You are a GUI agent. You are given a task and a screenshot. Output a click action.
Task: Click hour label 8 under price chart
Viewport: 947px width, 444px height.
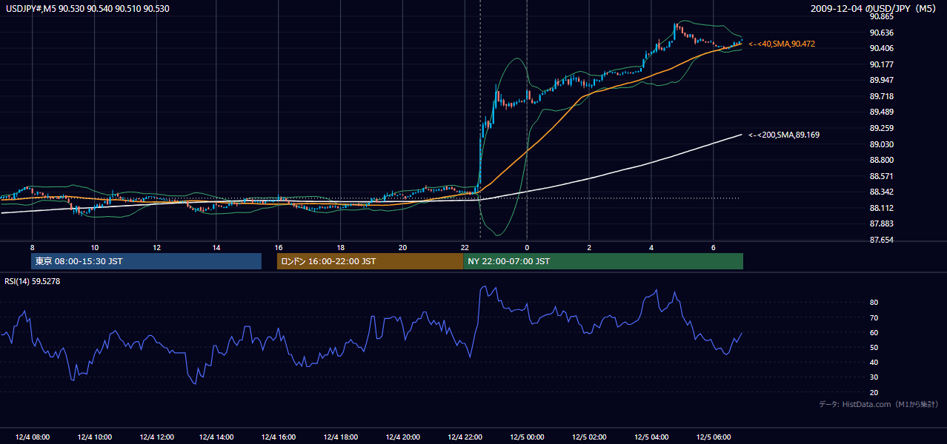pos(33,247)
